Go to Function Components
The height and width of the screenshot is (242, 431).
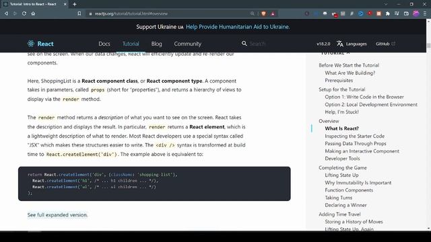coord(349,190)
